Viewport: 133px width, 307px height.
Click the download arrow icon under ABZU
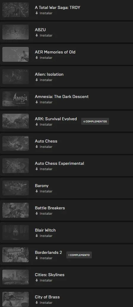(x=36, y=35)
